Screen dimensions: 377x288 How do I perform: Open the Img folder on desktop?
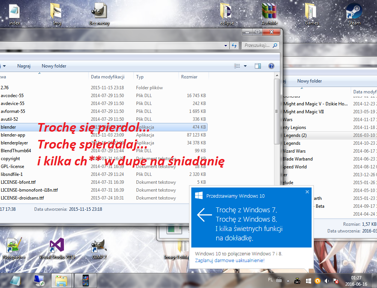coord(56,14)
